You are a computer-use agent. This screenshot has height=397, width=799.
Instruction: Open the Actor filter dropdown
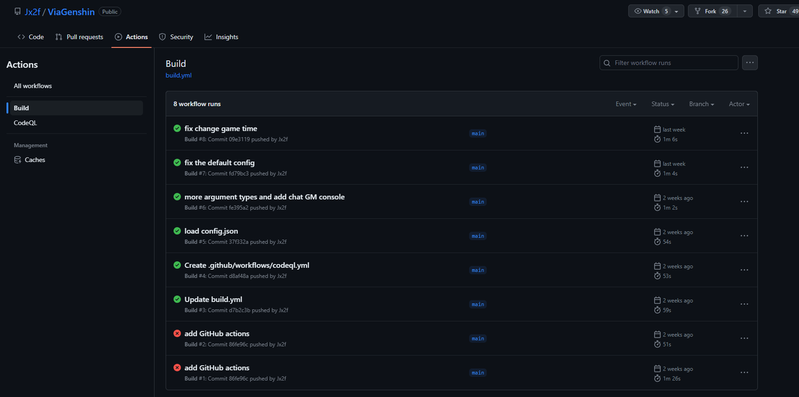[739, 104]
